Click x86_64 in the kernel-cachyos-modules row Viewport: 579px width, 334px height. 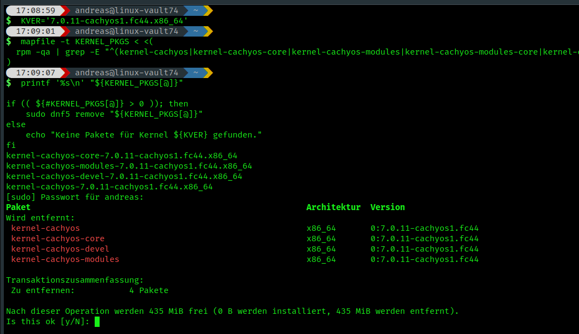(321, 259)
